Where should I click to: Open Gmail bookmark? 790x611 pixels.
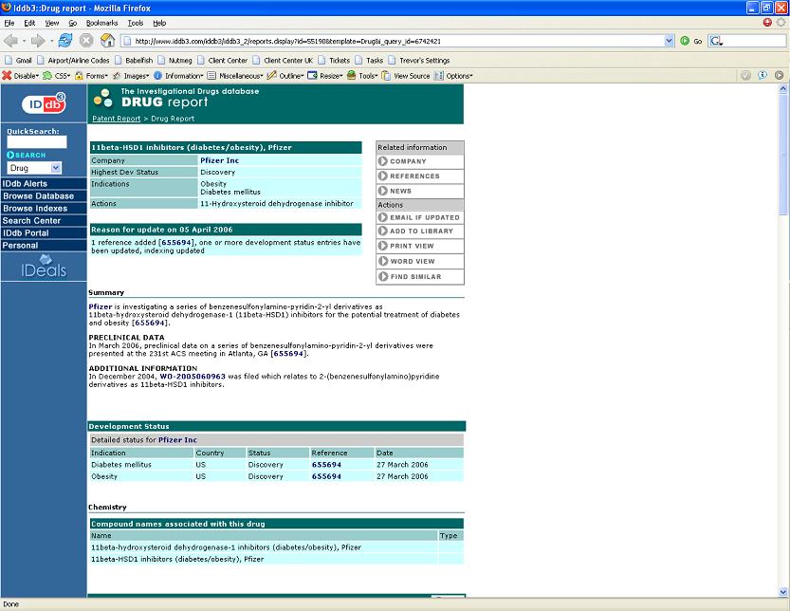[19, 61]
